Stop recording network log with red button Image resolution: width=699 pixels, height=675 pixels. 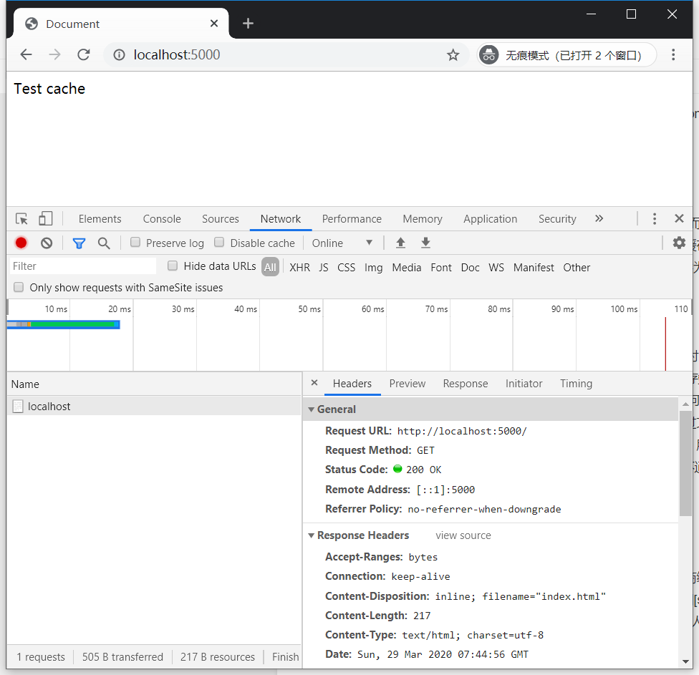(21, 243)
